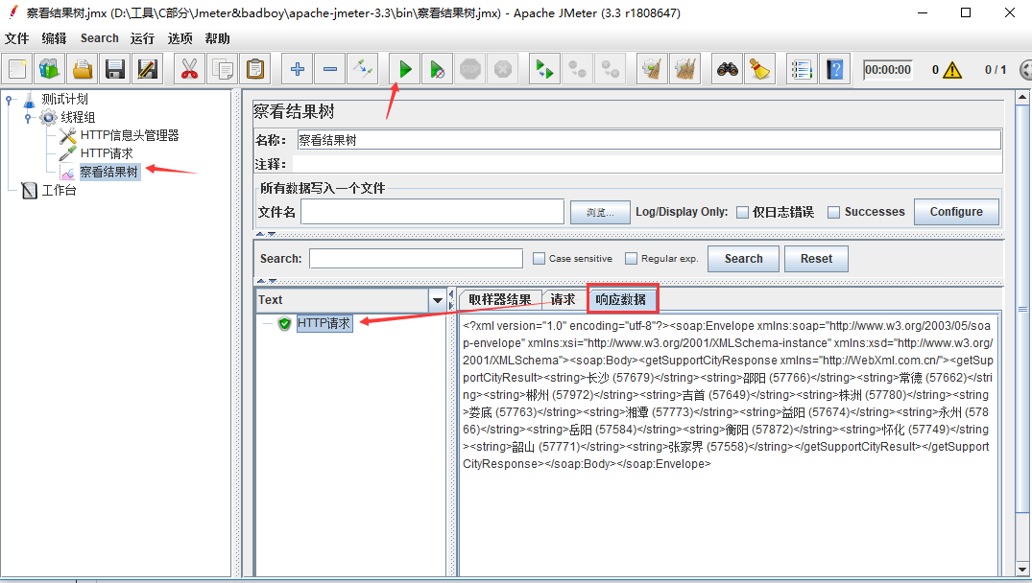
Task: Open the 编辑 menu
Action: [54, 38]
